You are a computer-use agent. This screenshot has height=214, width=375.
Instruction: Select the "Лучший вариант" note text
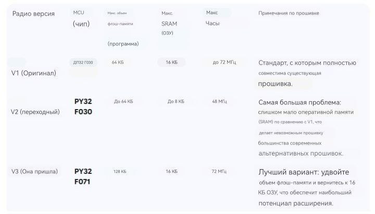(x=304, y=172)
